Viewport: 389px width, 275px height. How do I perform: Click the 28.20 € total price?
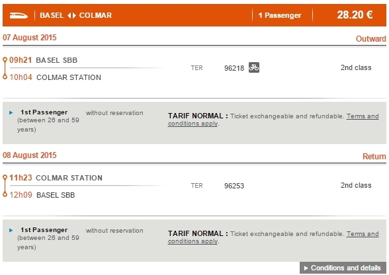tap(355, 15)
